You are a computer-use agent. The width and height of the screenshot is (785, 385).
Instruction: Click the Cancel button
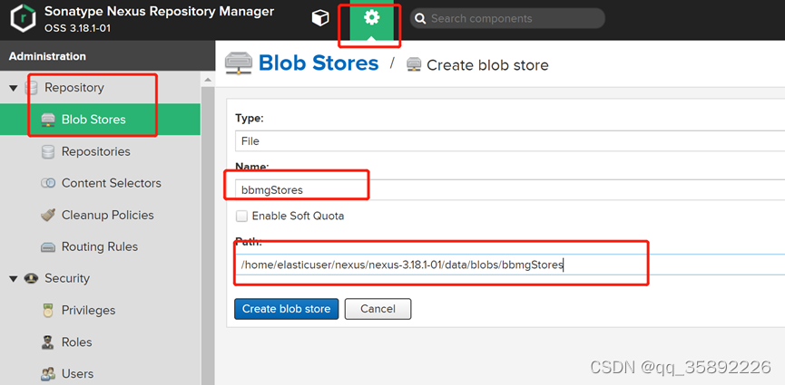coord(378,309)
